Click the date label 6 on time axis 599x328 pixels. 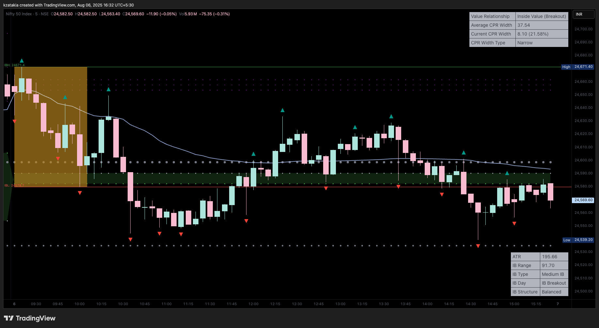14,304
